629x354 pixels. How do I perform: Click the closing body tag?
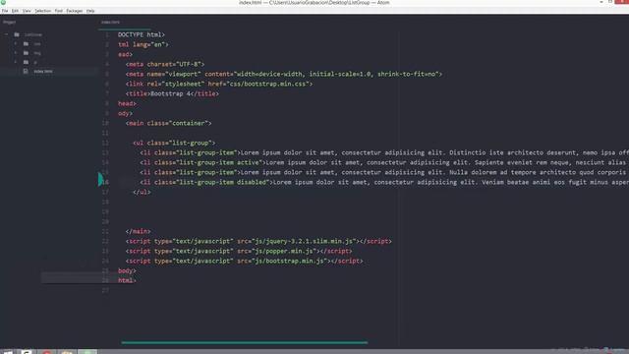(x=127, y=270)
